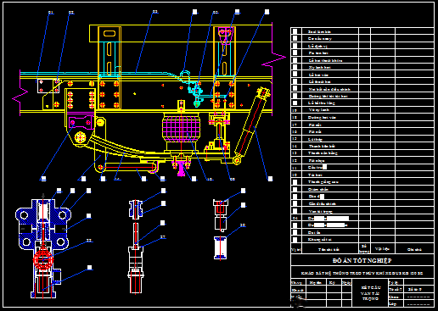Click the large red circle in valve section
Image resolution: width=438 pixels, height=311 pixels.
click(x=43, y=260)
